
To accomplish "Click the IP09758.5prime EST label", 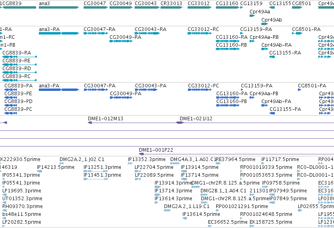I will click(x=281, y=183).
